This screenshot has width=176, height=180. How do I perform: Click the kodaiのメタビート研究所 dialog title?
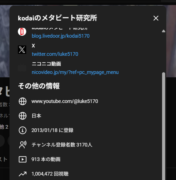pos(57,18)
